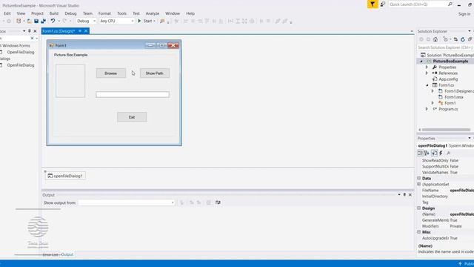Screen dimensions: 474x267
Task: Collapse the Misc category in Properties
Action: pos(419,232)
